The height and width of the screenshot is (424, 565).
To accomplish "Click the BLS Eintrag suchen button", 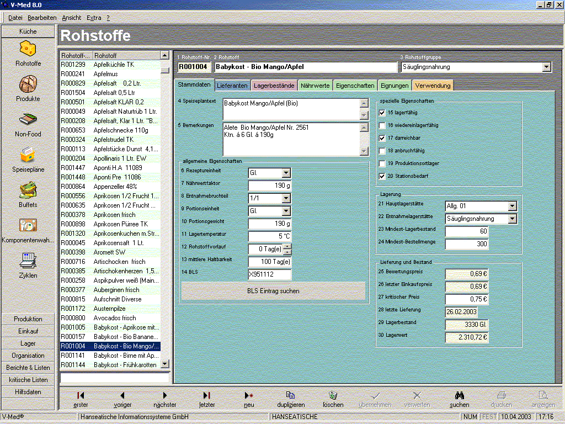I will 273,290.
